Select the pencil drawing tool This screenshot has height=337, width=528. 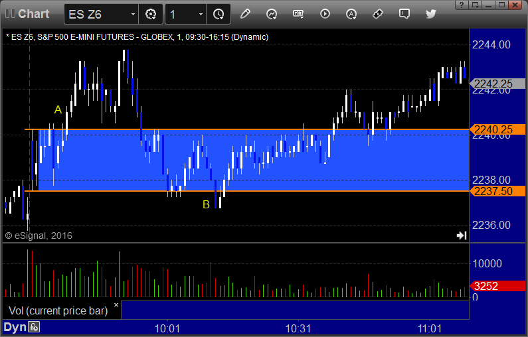coord(245,14)
